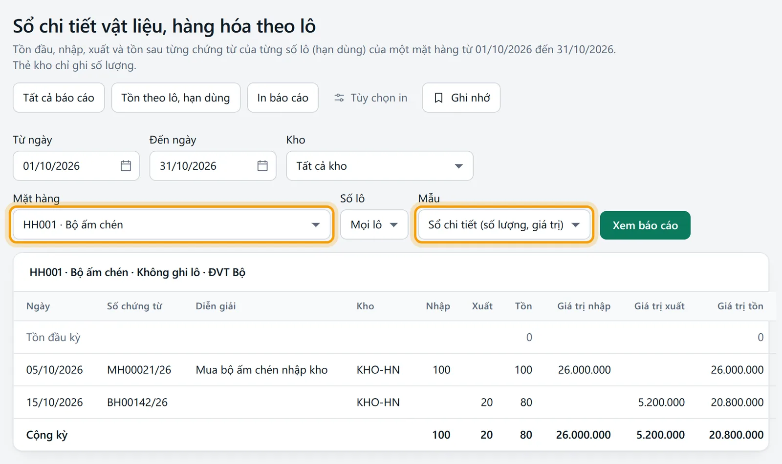This screenshot has height=464, width=782.
Task: Open Tùy chọn in options
Action: point(370,98)
